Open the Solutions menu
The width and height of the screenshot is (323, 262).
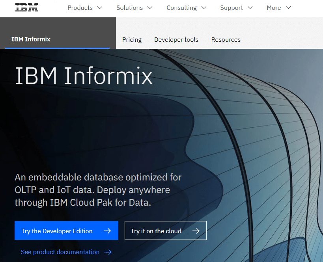[129, 8]
